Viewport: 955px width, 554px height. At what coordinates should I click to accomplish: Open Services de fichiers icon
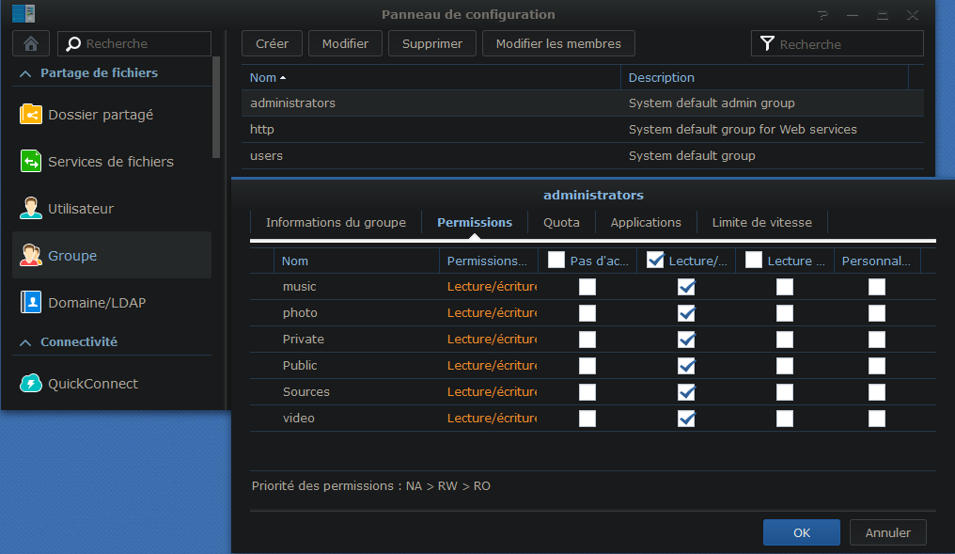click(x=31, y=162)
